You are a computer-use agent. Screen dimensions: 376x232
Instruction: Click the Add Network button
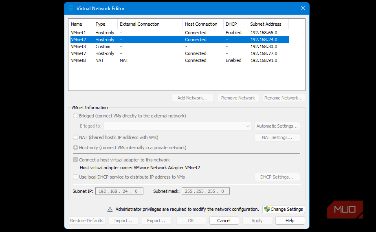tap(192, 98)
